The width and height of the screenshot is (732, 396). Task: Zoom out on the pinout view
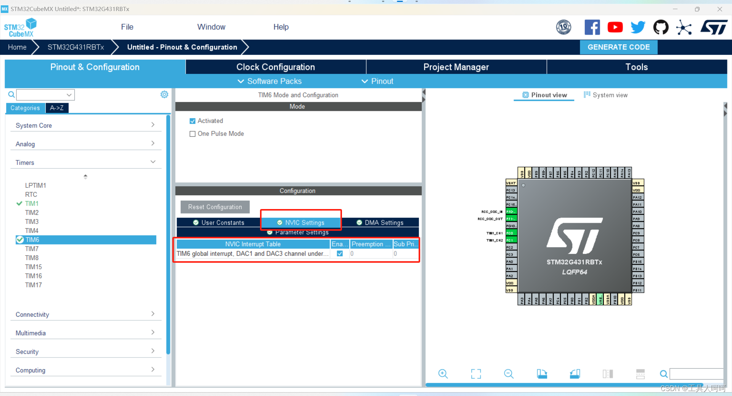[x=509, y=374]
